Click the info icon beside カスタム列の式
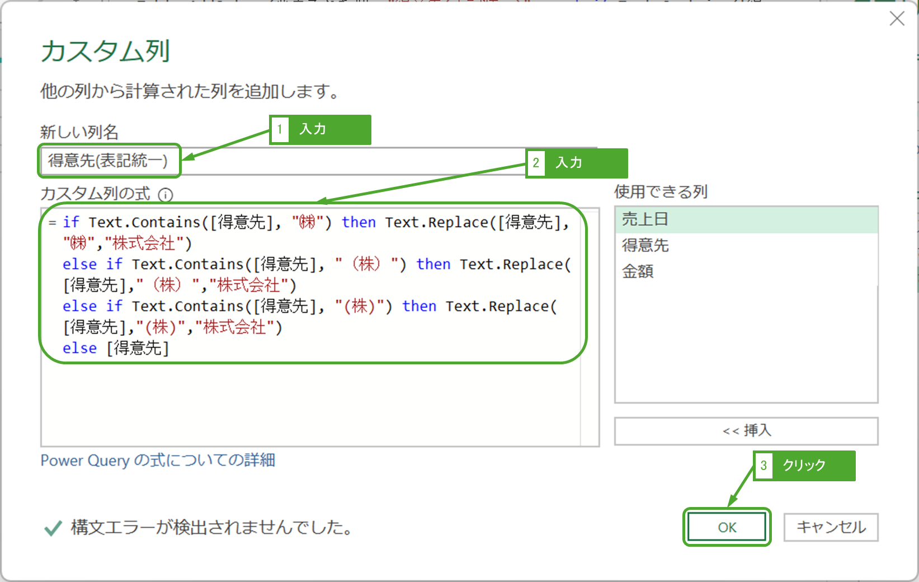This screenshot has width=919, height=582. pyautogui.click(x=166, y=195)
